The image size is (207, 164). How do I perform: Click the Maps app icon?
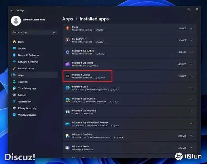pyautogui.click(x=67, y=28)
